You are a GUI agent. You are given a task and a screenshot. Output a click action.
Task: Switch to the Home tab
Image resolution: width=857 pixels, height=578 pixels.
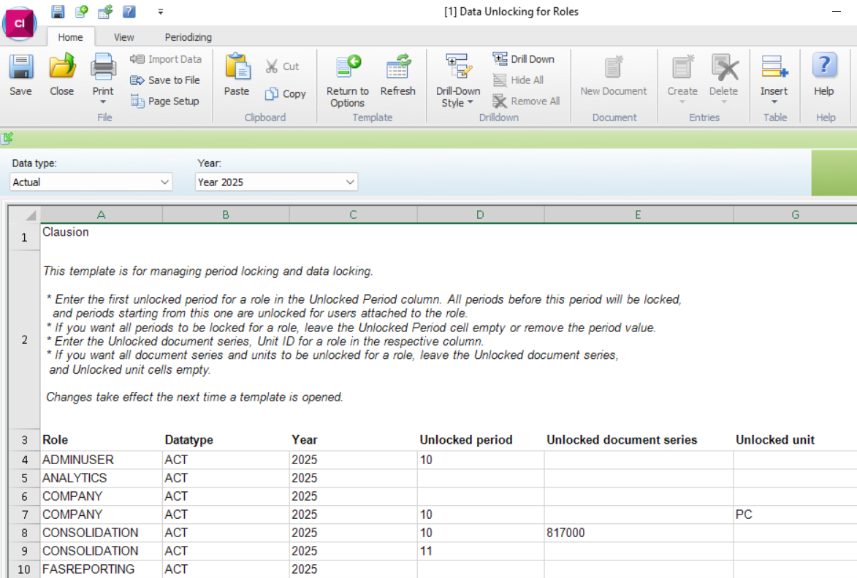pyautogui.click(x=71, y=37)
